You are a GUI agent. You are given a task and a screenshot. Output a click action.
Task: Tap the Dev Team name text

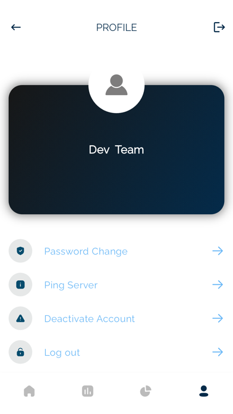116,150
